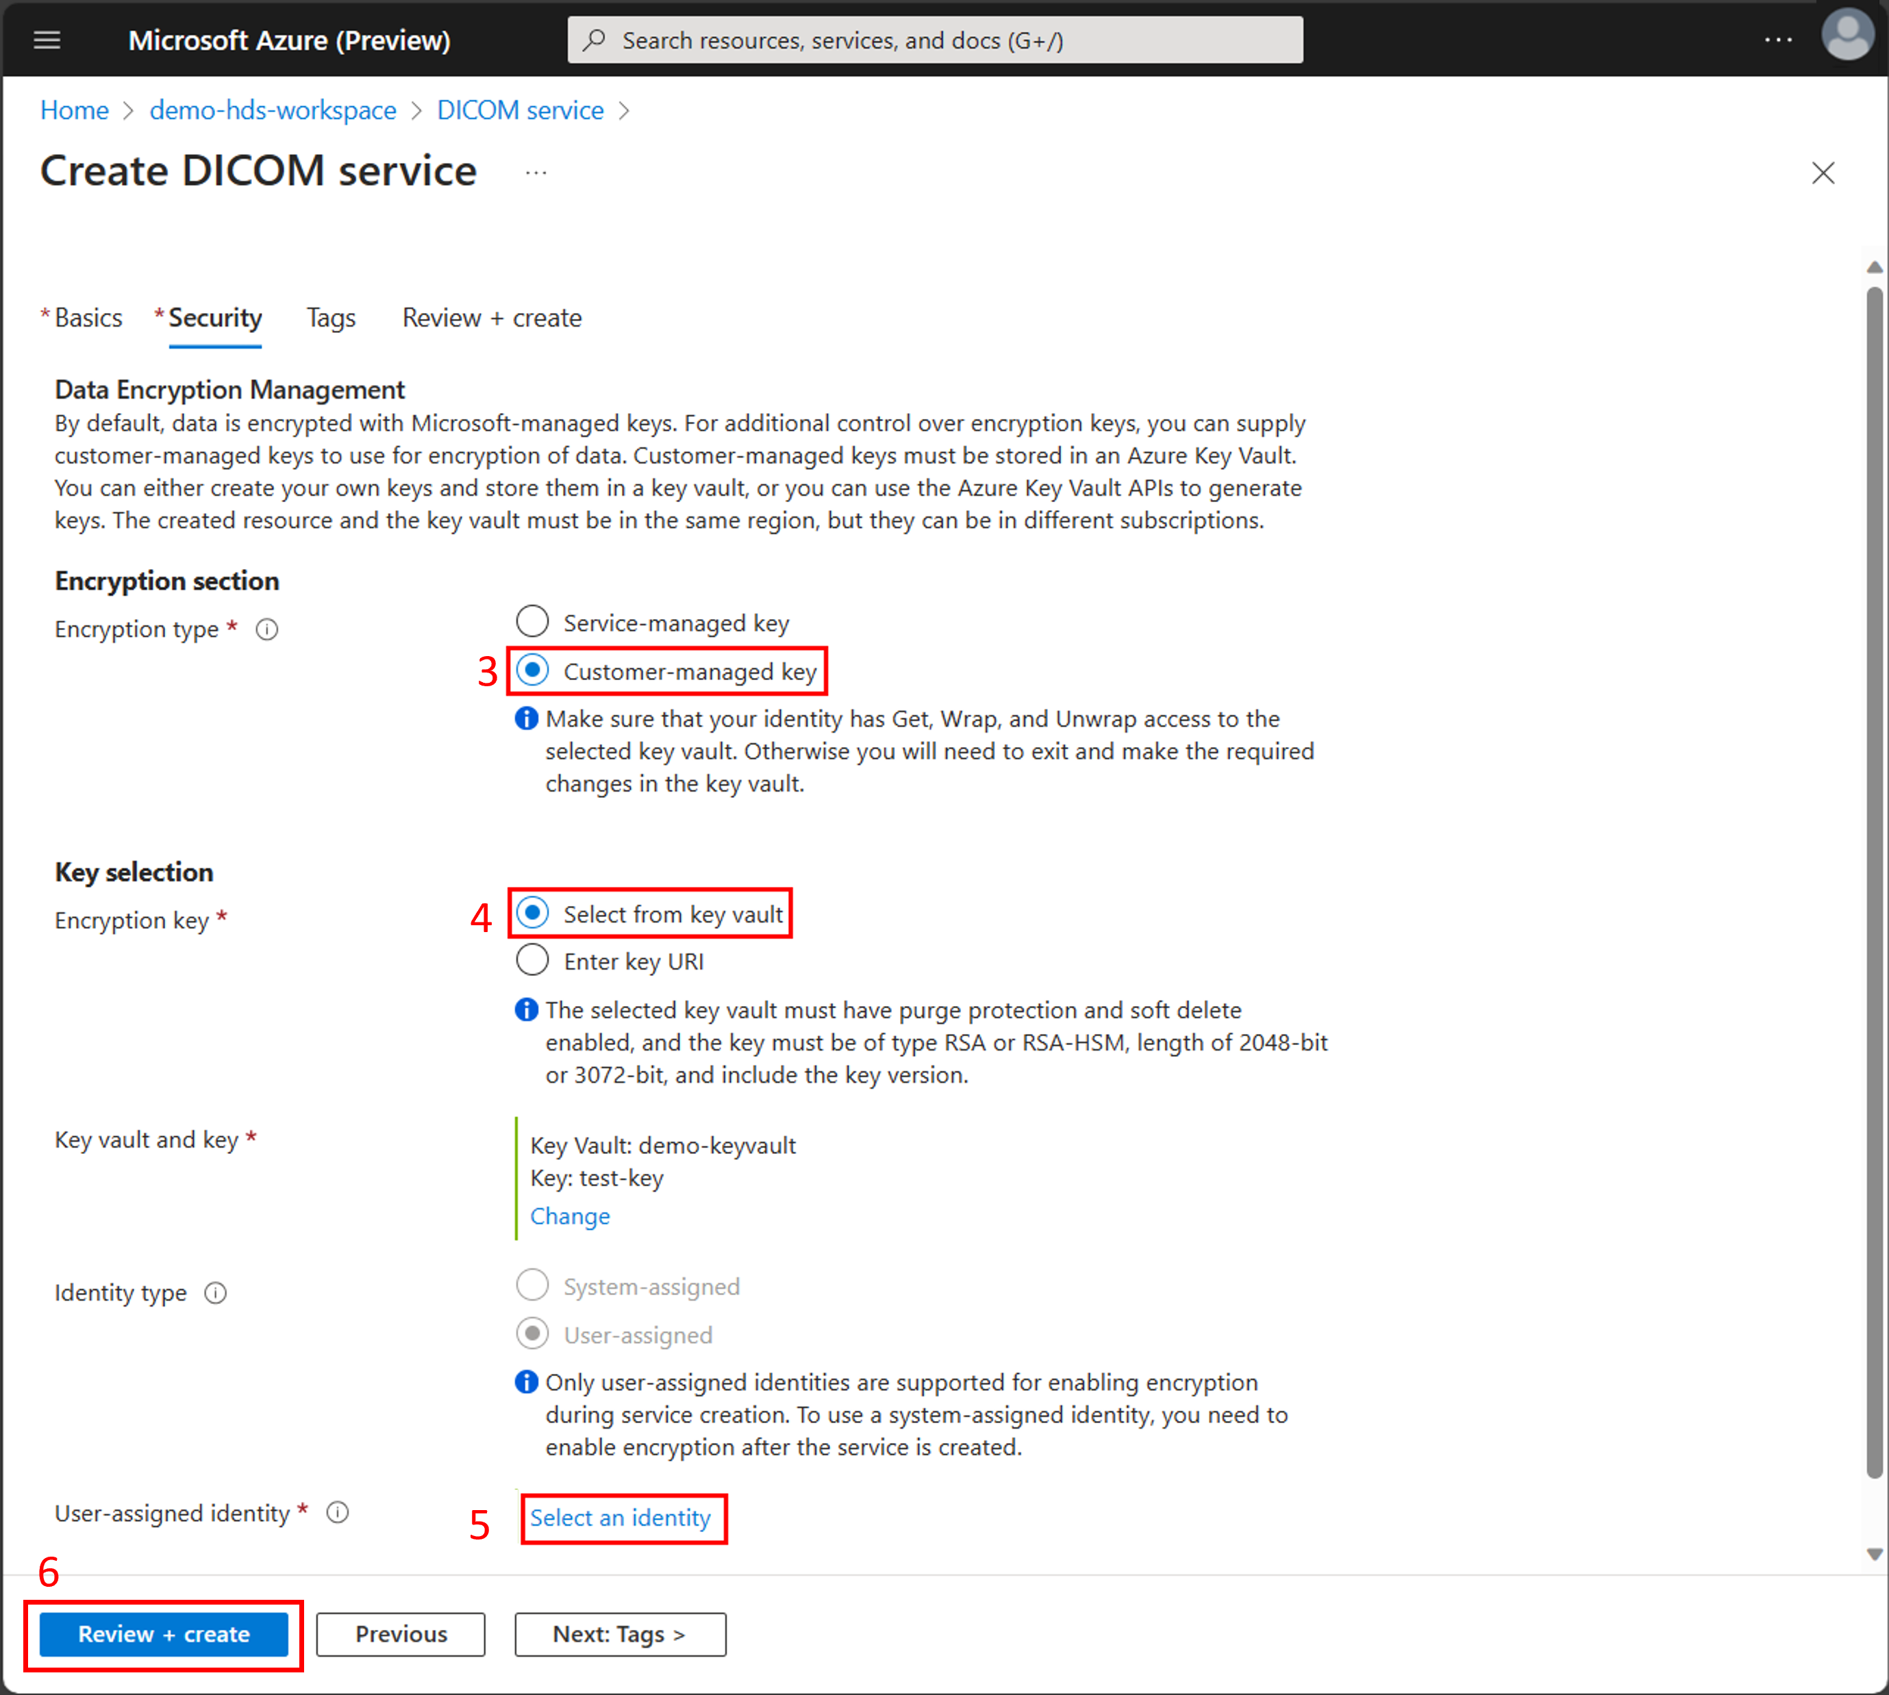Screen dimensions: 1889x1695
Task: Switch to the Basics tab
Action: [88, 318]
